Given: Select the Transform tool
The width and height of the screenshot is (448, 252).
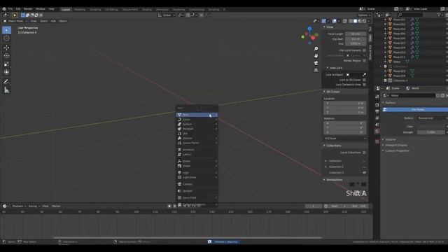Looking at the screenshot, I should 6,72.
